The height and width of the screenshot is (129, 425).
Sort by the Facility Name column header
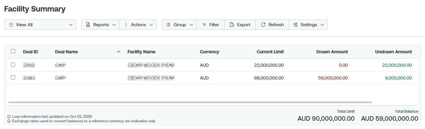click(x=141, y=52)
